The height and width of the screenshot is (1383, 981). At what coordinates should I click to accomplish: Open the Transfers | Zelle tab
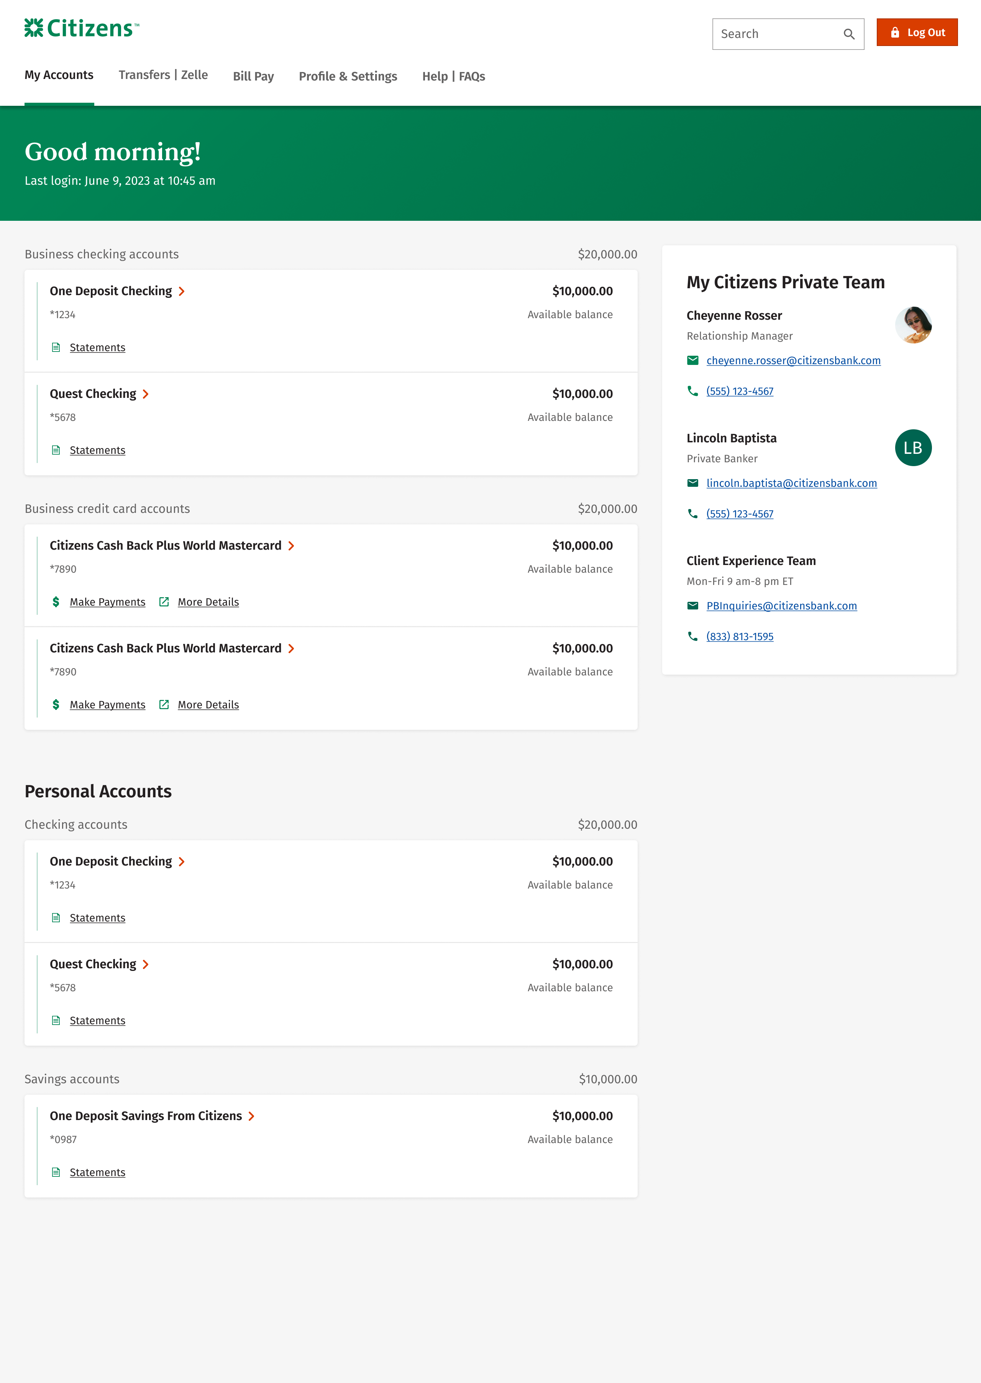[x=163, y=75]
